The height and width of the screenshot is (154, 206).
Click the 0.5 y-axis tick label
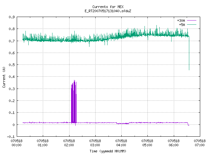pos(12,65)
